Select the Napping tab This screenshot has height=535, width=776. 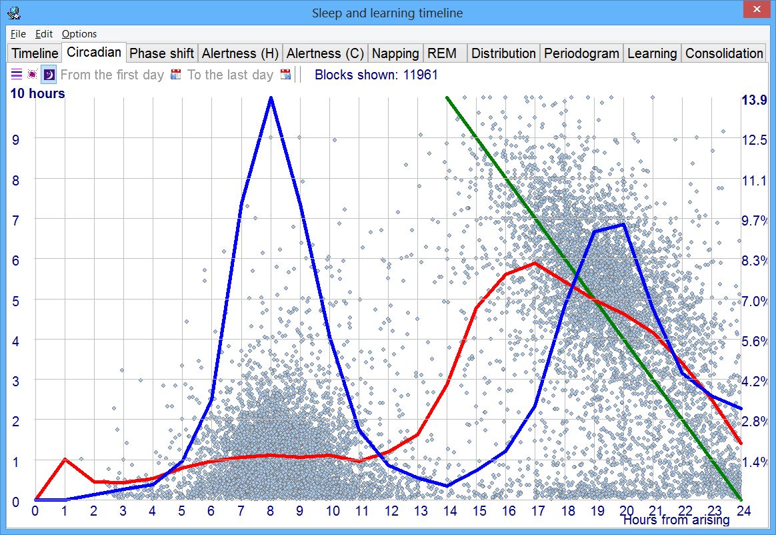coord(395,53)
